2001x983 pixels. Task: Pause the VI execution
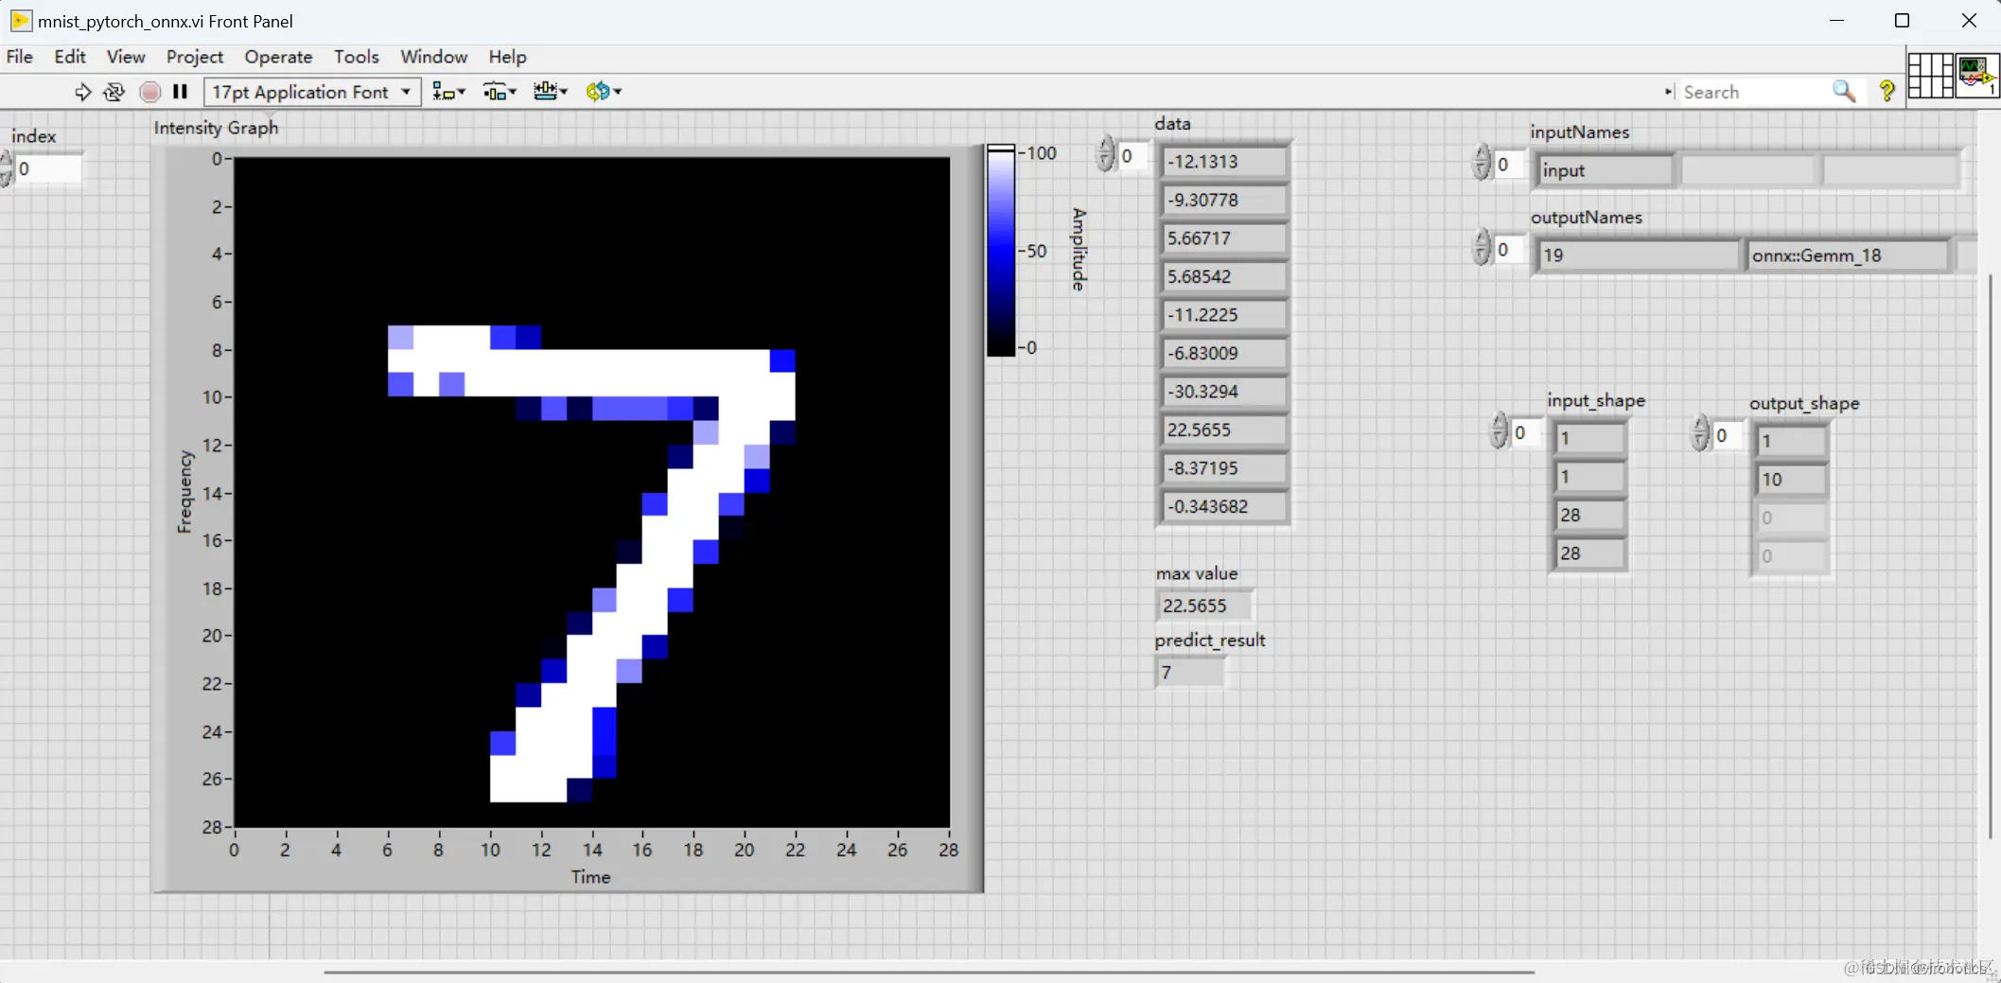(180, 92)
